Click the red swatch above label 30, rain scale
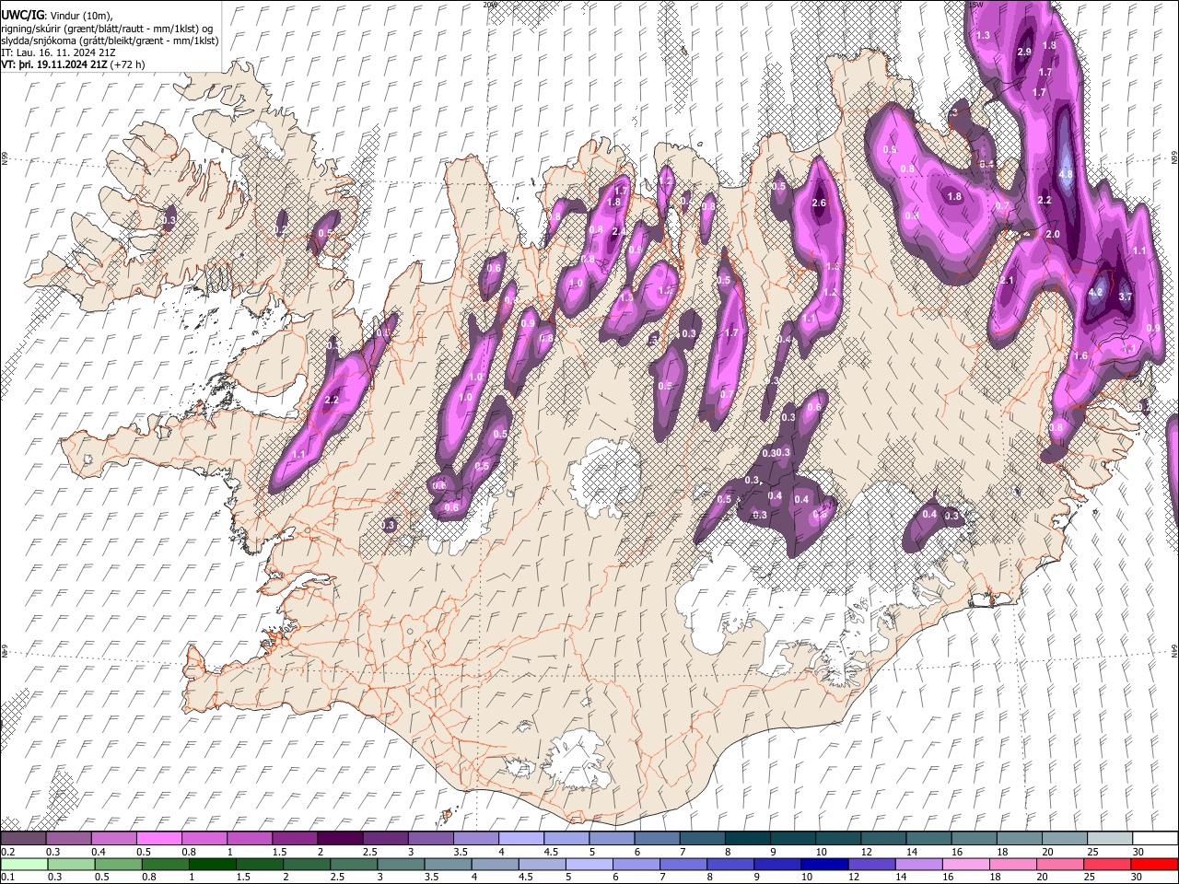1179x884 pixels. click(1156, 865)
